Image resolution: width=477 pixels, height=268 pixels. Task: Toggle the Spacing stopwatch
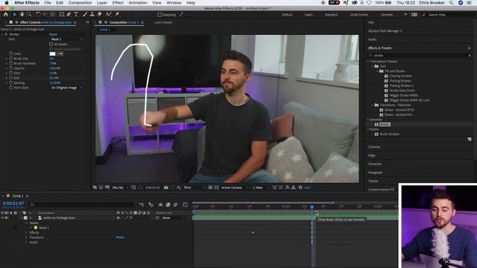[11, 83]
